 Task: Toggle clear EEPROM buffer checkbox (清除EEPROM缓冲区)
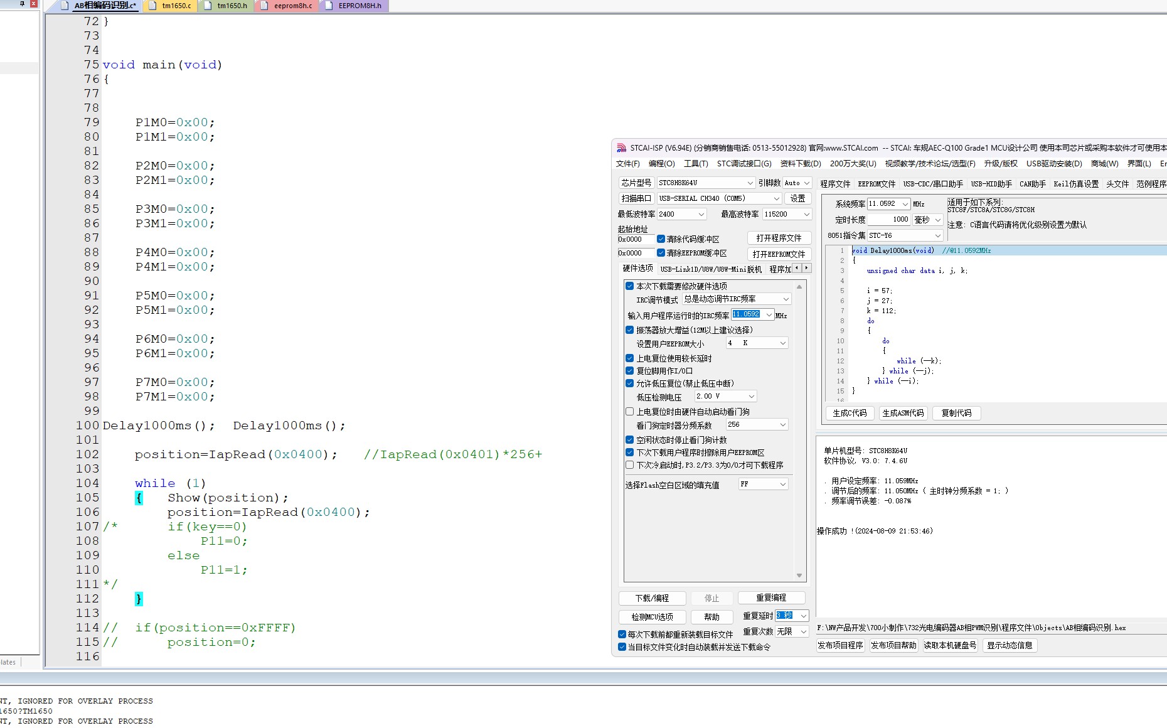[661, 253]
